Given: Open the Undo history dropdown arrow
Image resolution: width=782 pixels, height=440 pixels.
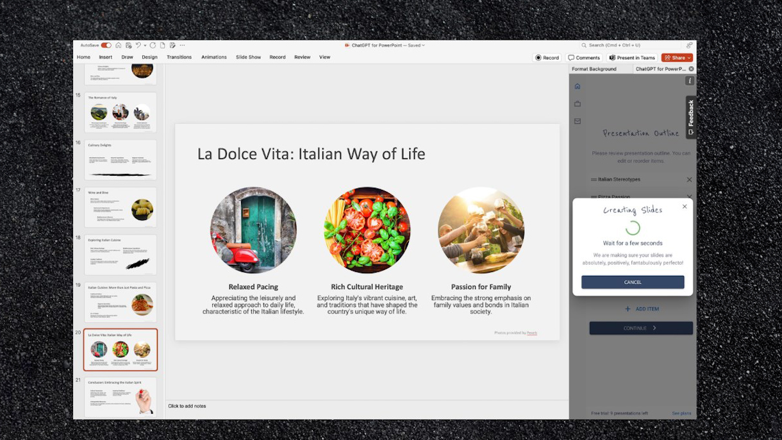Looking at the screenshot, I should (x=145, y=46).
